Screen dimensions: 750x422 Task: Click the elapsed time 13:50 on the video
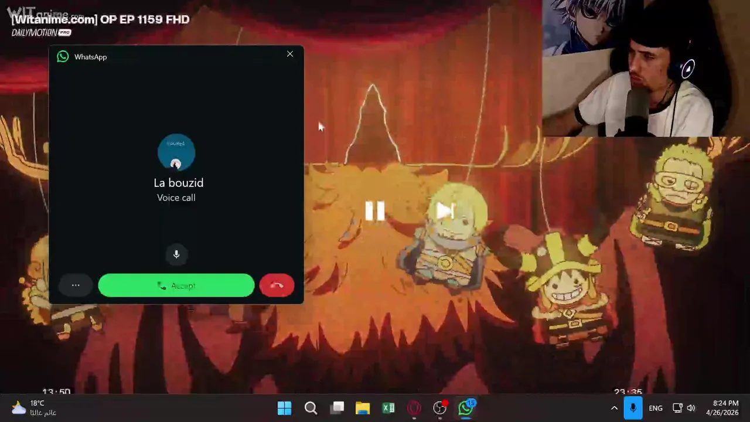tap(56, 392)
